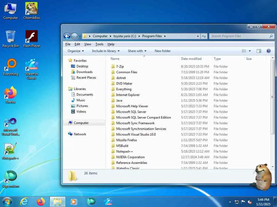Select the NVIDIA Corporation folder
The image size is (277, 207).
[128, 157]
